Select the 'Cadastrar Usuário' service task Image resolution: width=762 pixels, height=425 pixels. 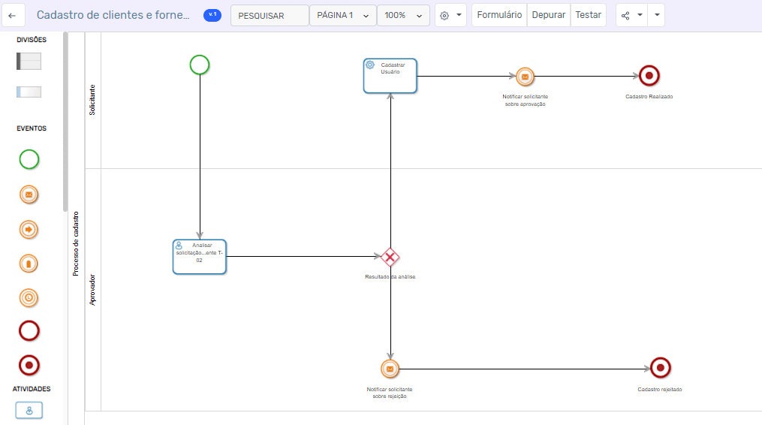click(390, 76)
